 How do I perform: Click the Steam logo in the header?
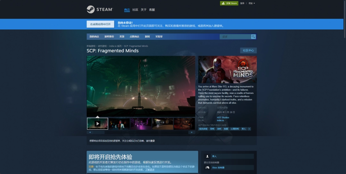[x=99, y=10]
